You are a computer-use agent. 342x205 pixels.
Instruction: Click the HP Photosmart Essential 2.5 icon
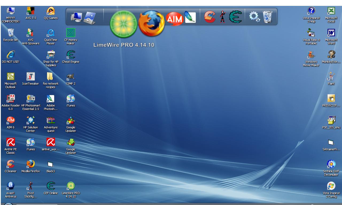(x=31, y=103)
